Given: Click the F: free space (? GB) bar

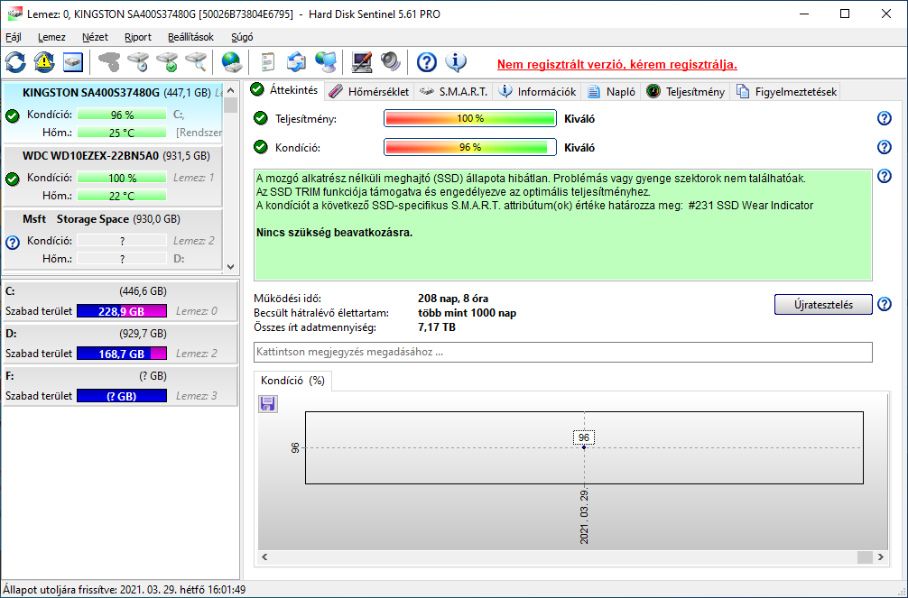Looking at the screenshot, I should pyautogui.click(x=122, y=396).
